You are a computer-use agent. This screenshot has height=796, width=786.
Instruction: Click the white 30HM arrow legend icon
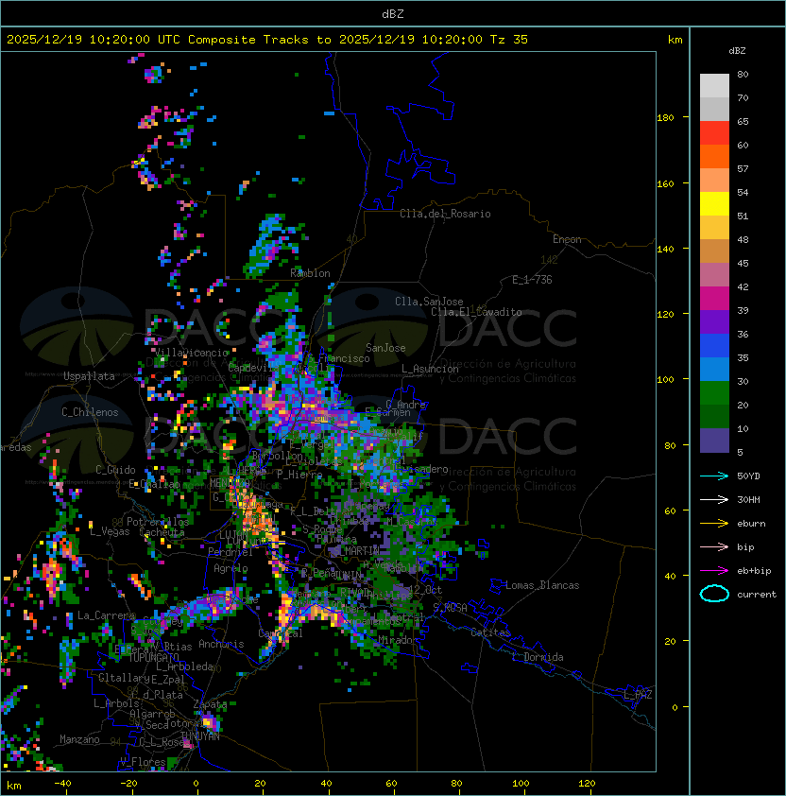coord(714,499)
